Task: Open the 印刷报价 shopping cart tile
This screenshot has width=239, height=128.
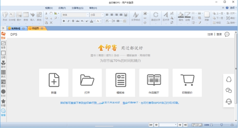Action: tap(187, 83)
